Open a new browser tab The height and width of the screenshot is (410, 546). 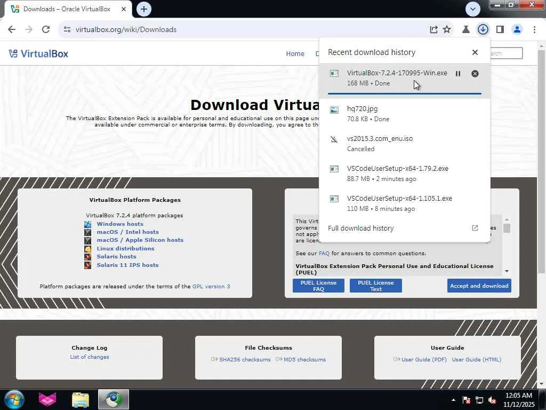click(x=144, y=9)
